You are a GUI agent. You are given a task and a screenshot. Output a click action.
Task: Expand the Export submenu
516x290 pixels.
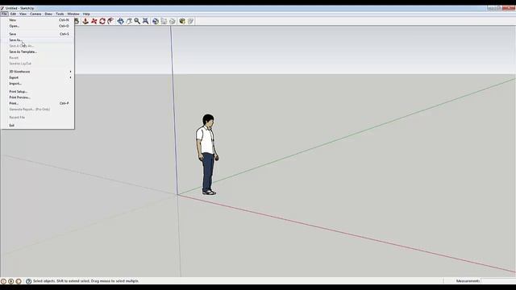[x=38, y=77]
